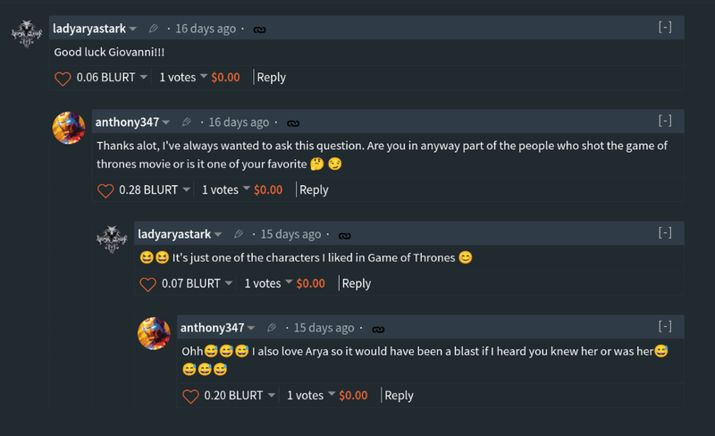Image resolution: width=715 pixels, height=436 pixels.
Task: Collapse the last anthony347 comment about Arya
Action: pos(665,327)
